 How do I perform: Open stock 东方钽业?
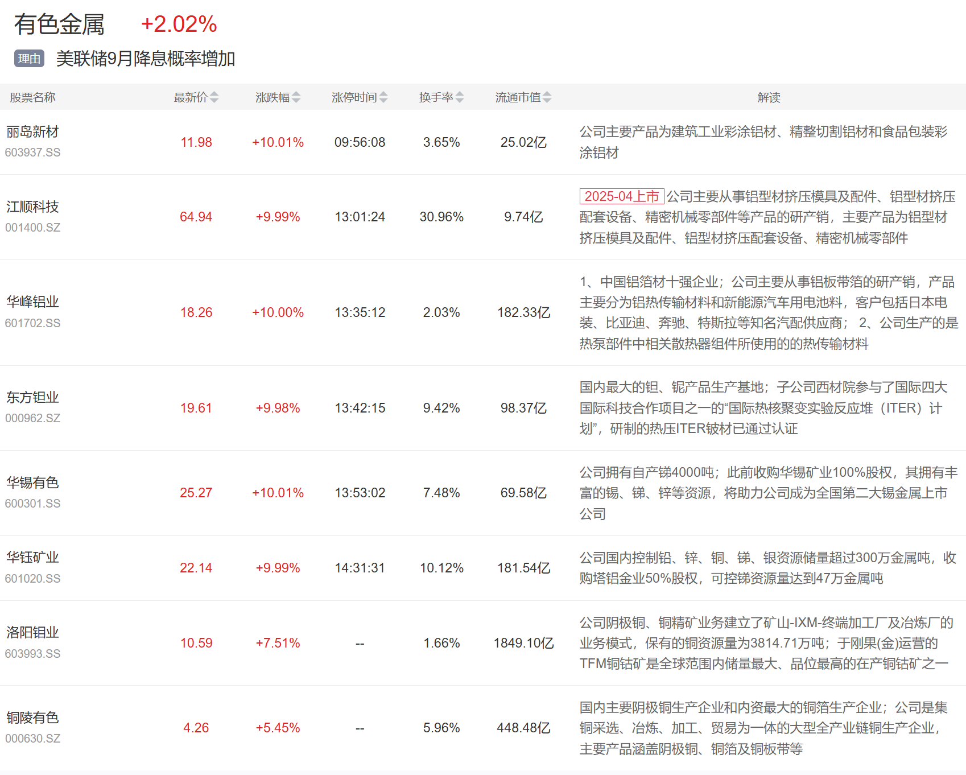coord(32,397)
